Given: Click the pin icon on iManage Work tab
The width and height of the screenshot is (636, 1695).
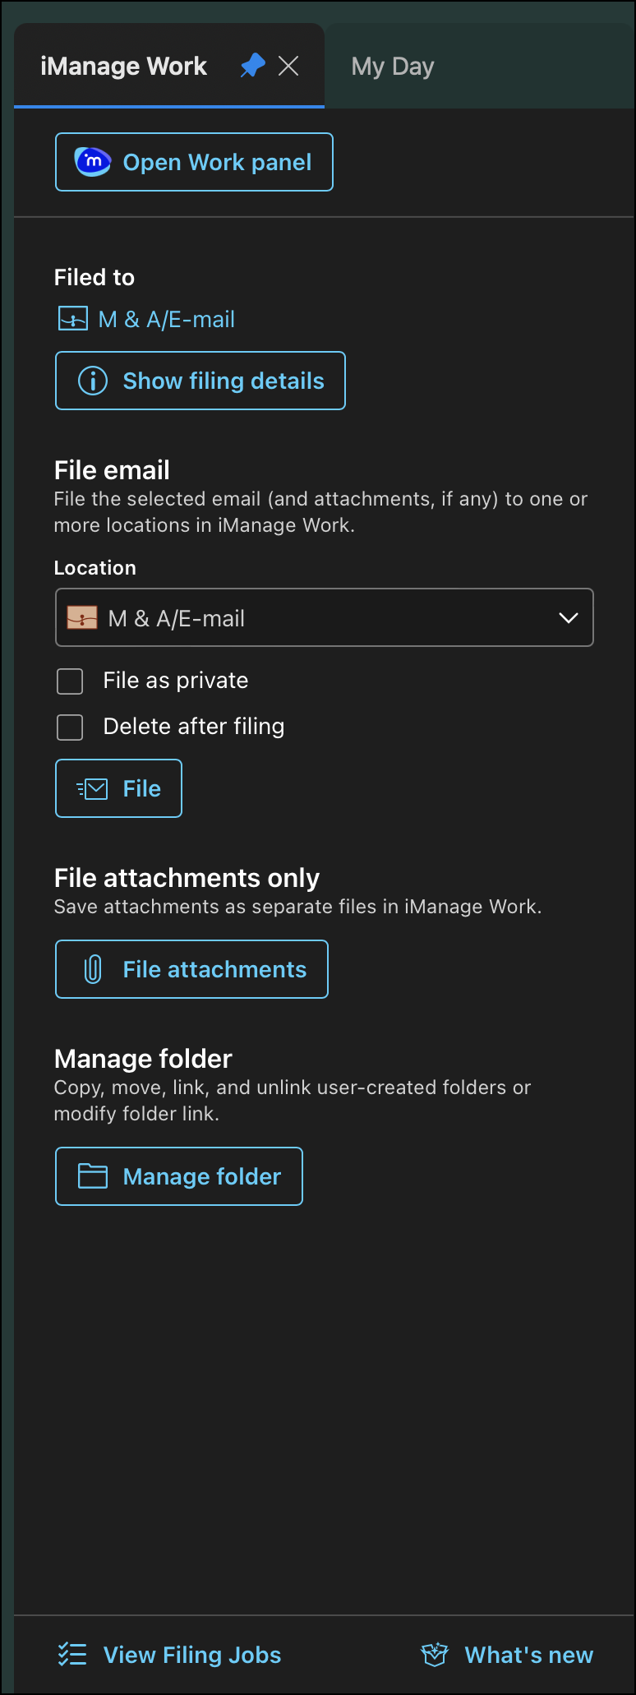Looking at the screenshot, I should click(x=252, y=66).
